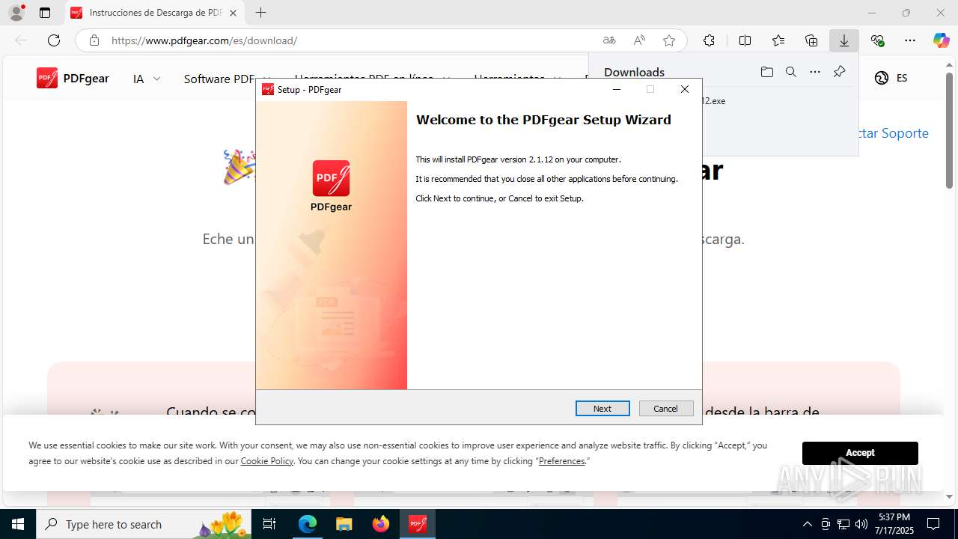Open Task View on taskbar
This screenshot has height=539, width=958.
pos(270,524)
